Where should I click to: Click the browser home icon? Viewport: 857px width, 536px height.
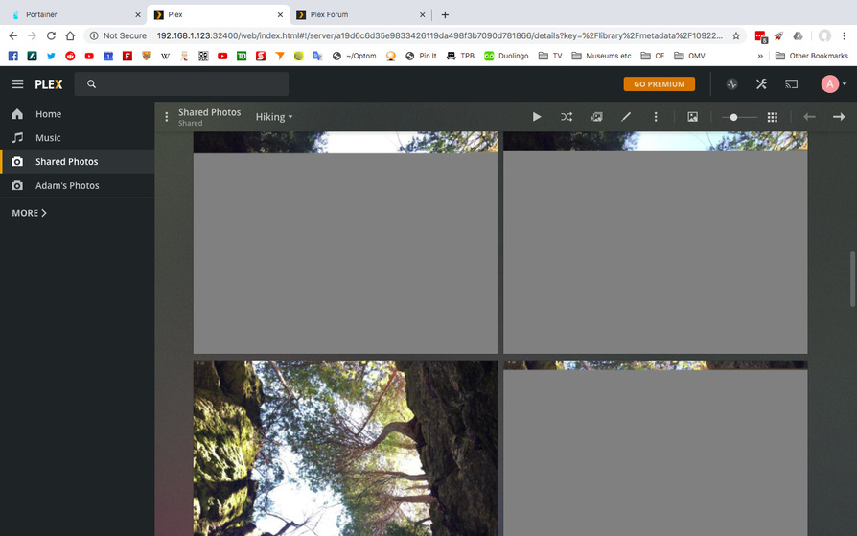[x=70, y=35]
